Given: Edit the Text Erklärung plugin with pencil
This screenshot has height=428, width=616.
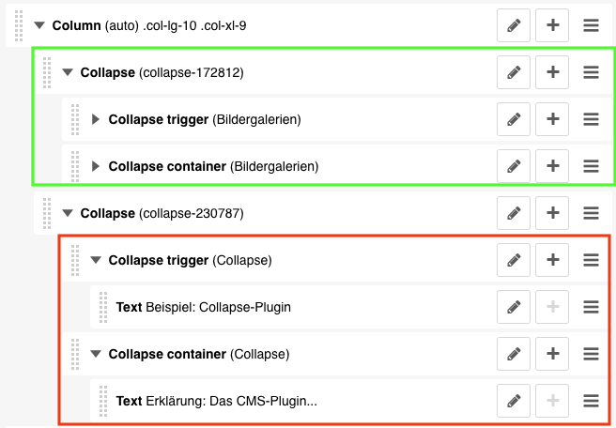Looking at the screenshot, I should click(x=514, y=401).
